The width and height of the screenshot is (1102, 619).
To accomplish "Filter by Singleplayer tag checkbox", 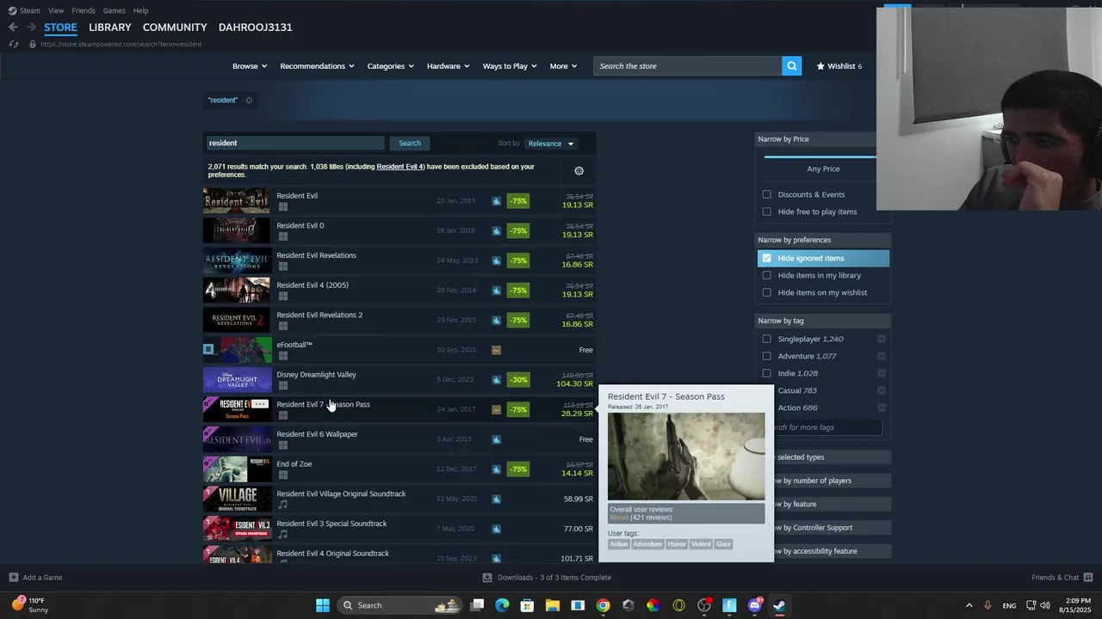I will pyautogui.click(x=767, y=339).
